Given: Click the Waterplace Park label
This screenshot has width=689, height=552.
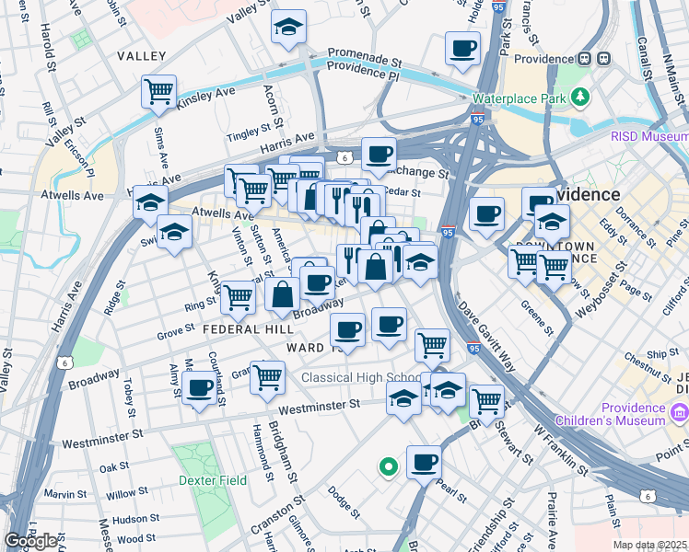Looking at the screenshot, I should pos(519,98).
